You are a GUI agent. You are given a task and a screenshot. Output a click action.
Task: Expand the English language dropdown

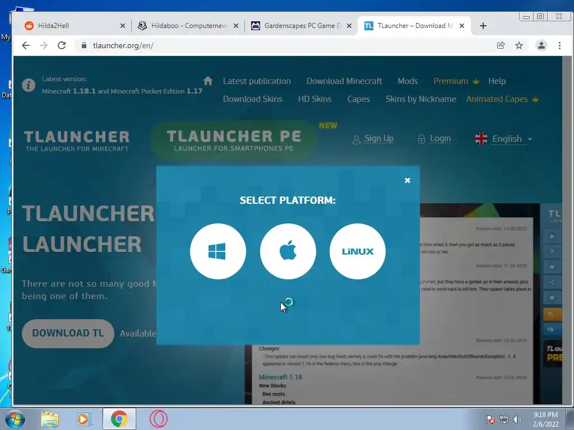503,139
